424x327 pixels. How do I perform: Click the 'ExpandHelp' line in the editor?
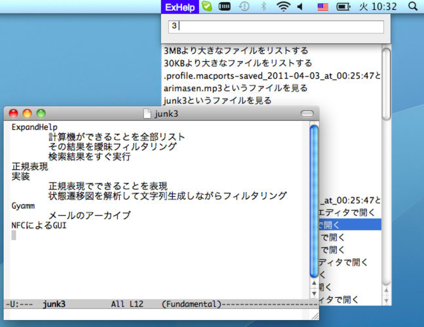pos(35,127)
